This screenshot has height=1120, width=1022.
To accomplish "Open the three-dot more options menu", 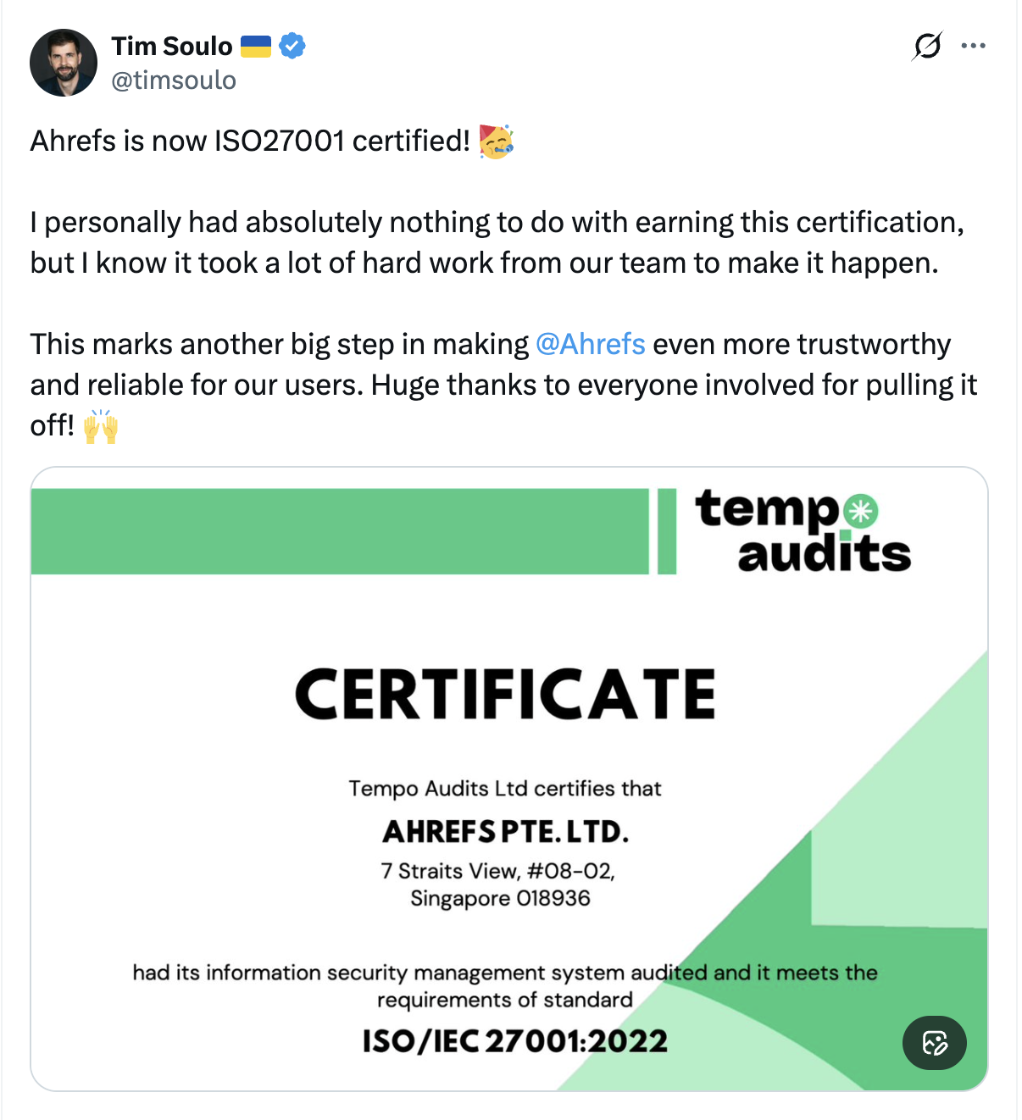I will [973, 47].
